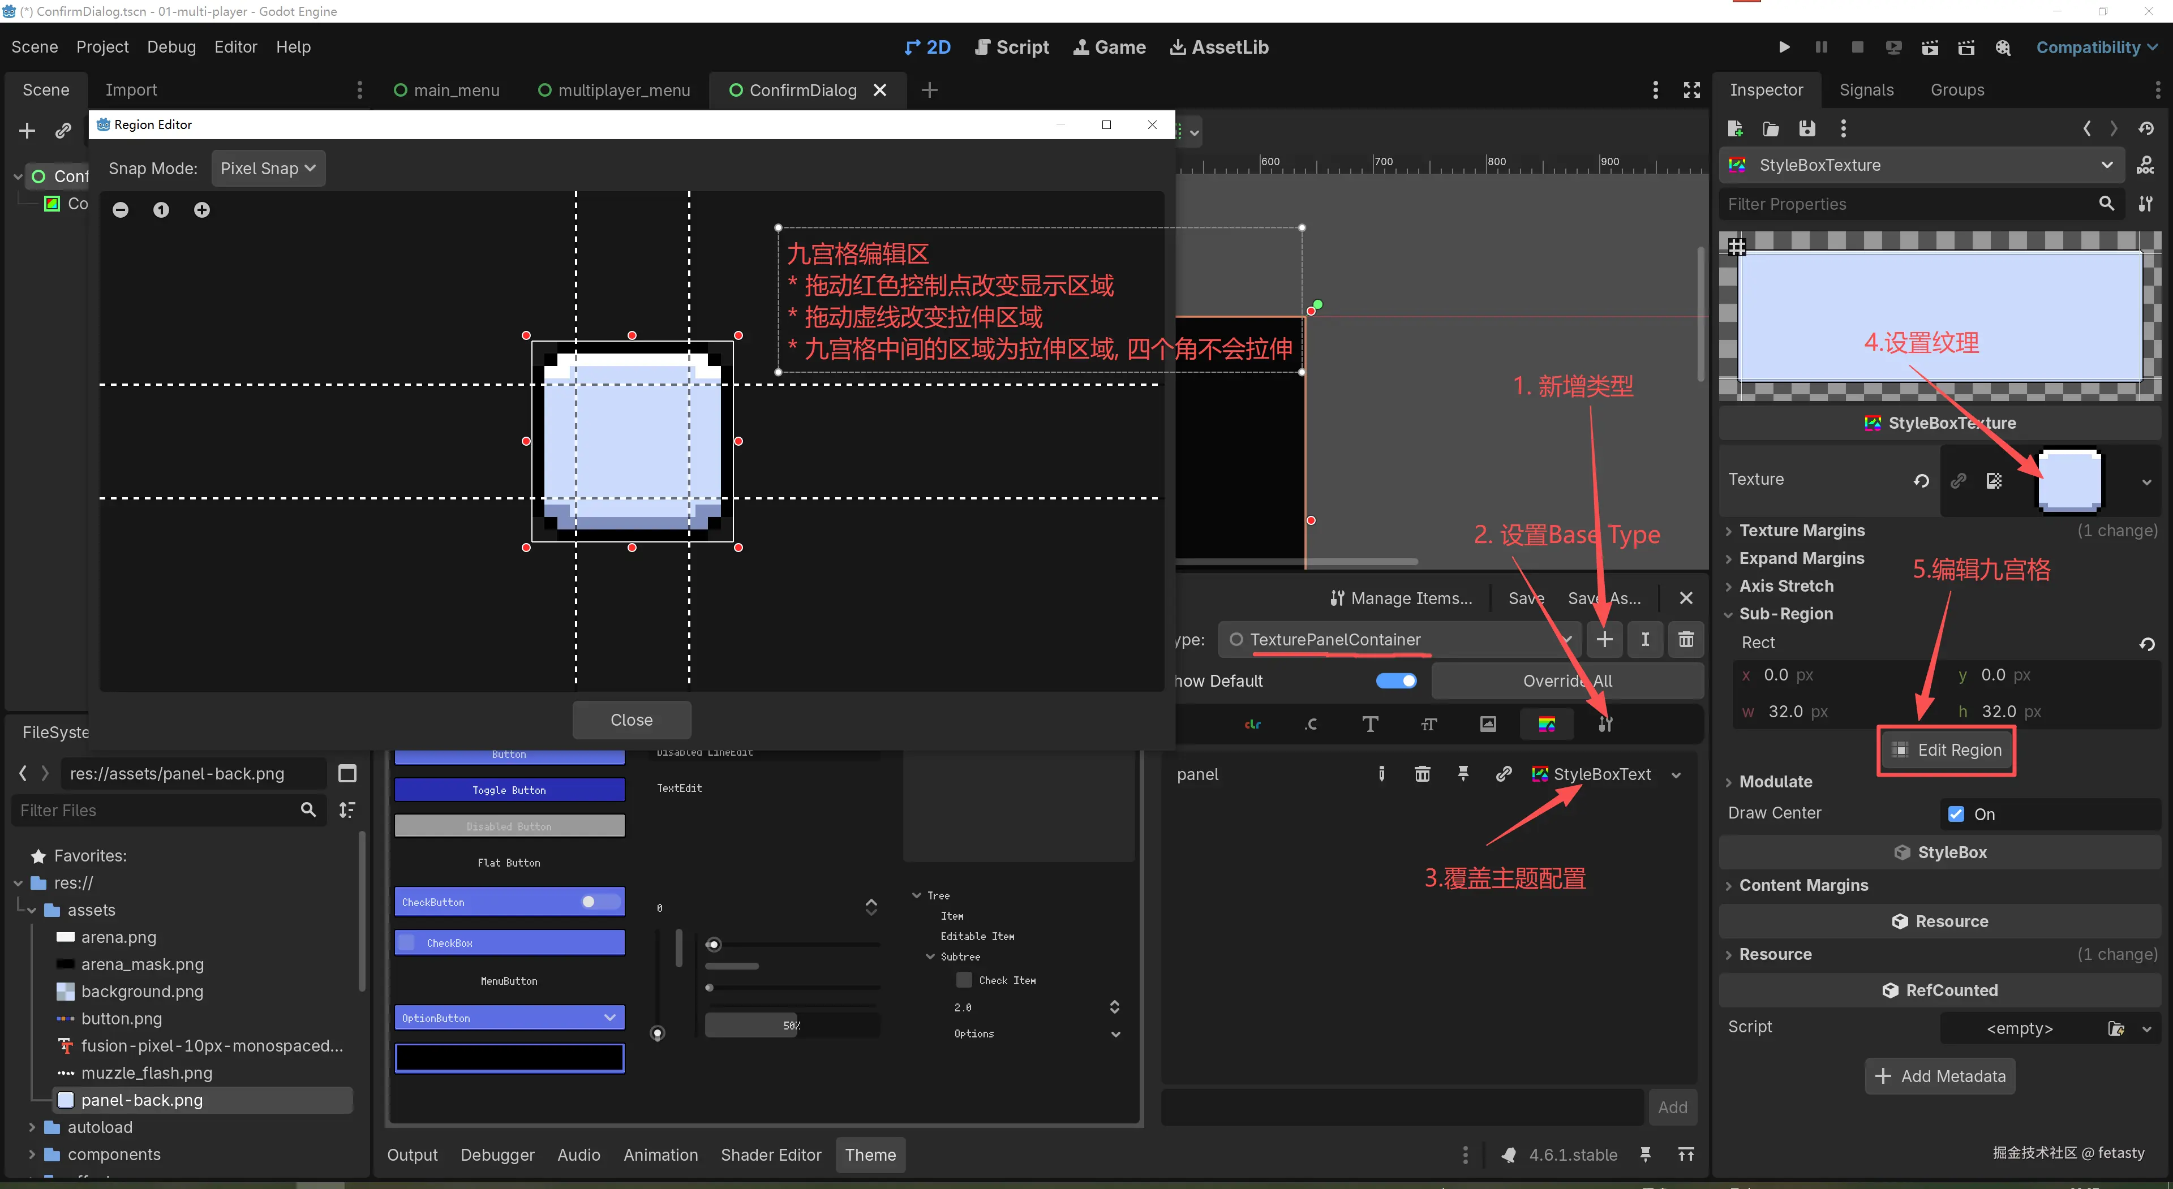2173x1189 pixels.
Task: Delete the panel theme item trash icon
Action: pyautogui.click(x=1422, y=774)
